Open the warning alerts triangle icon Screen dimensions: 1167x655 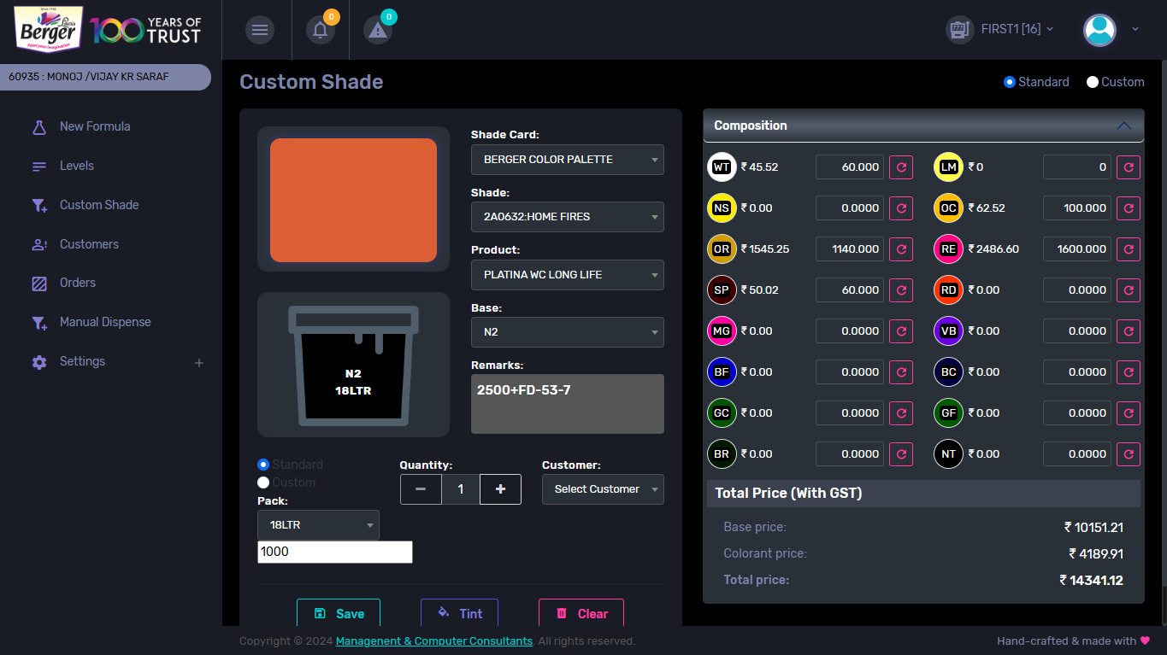tap(377, 31)
